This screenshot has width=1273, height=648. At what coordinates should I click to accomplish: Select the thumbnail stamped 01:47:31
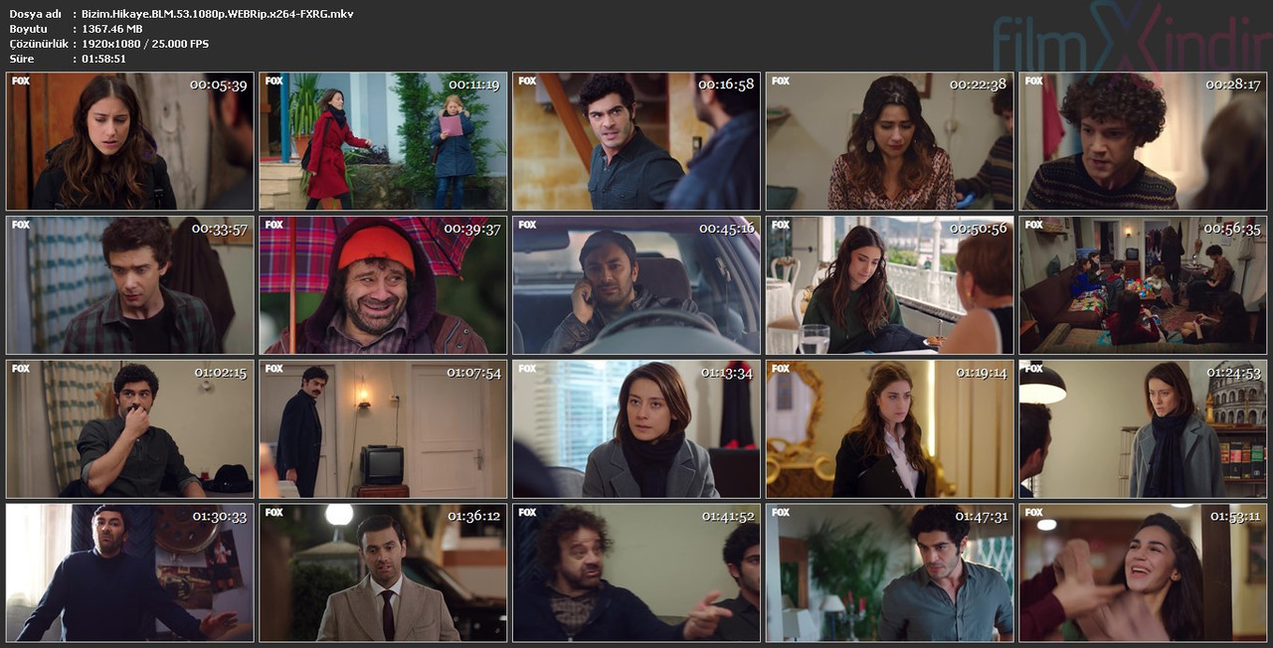[x=890, y=572]
